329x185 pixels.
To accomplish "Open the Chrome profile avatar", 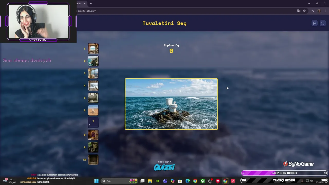I will click(x=319, y=11).
